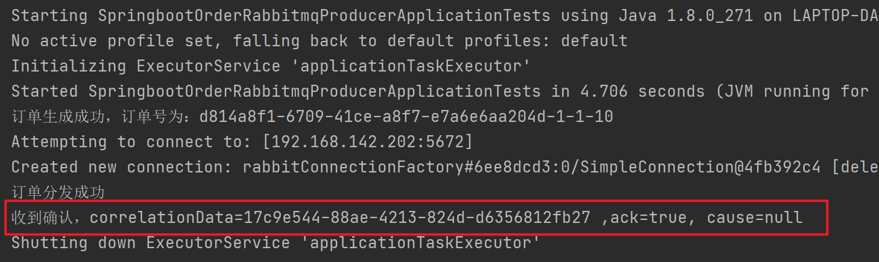Click the "订单分发成功" log line

coord(58,192)
